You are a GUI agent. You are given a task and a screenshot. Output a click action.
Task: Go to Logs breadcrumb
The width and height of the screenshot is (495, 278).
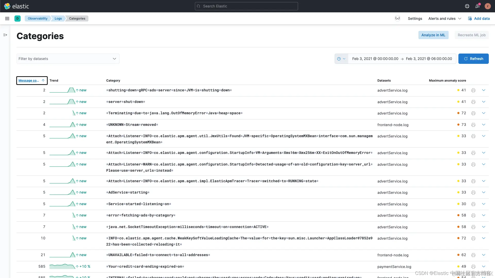coord(58,19)
